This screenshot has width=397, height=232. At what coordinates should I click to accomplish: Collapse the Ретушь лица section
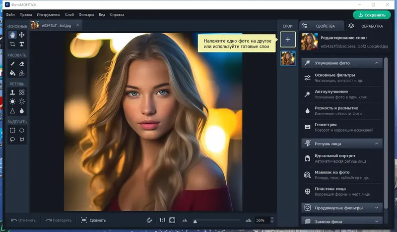[x=377, y=144]
